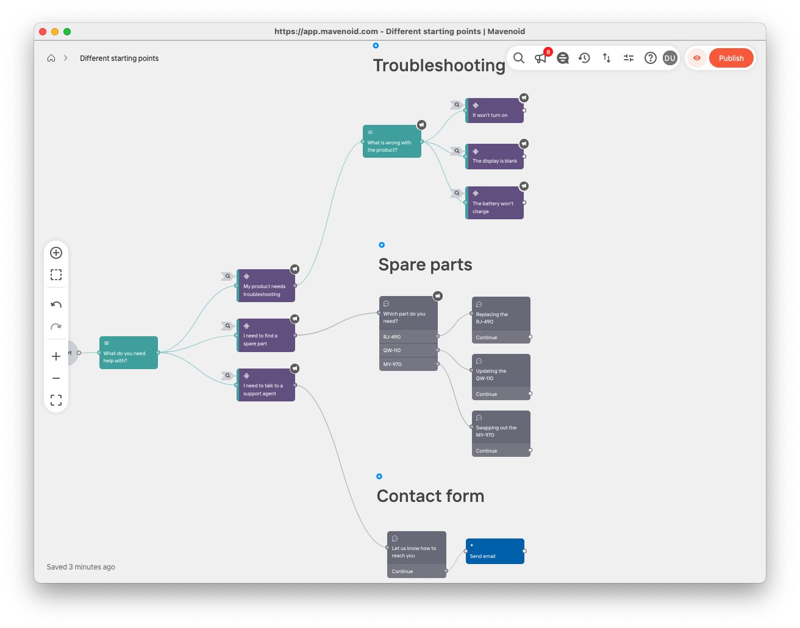This screenshot has width=800, height=628.
Task: Select the 'What is wrong with the product?' node
Action: pyautogui.click(x=391, y=142)
